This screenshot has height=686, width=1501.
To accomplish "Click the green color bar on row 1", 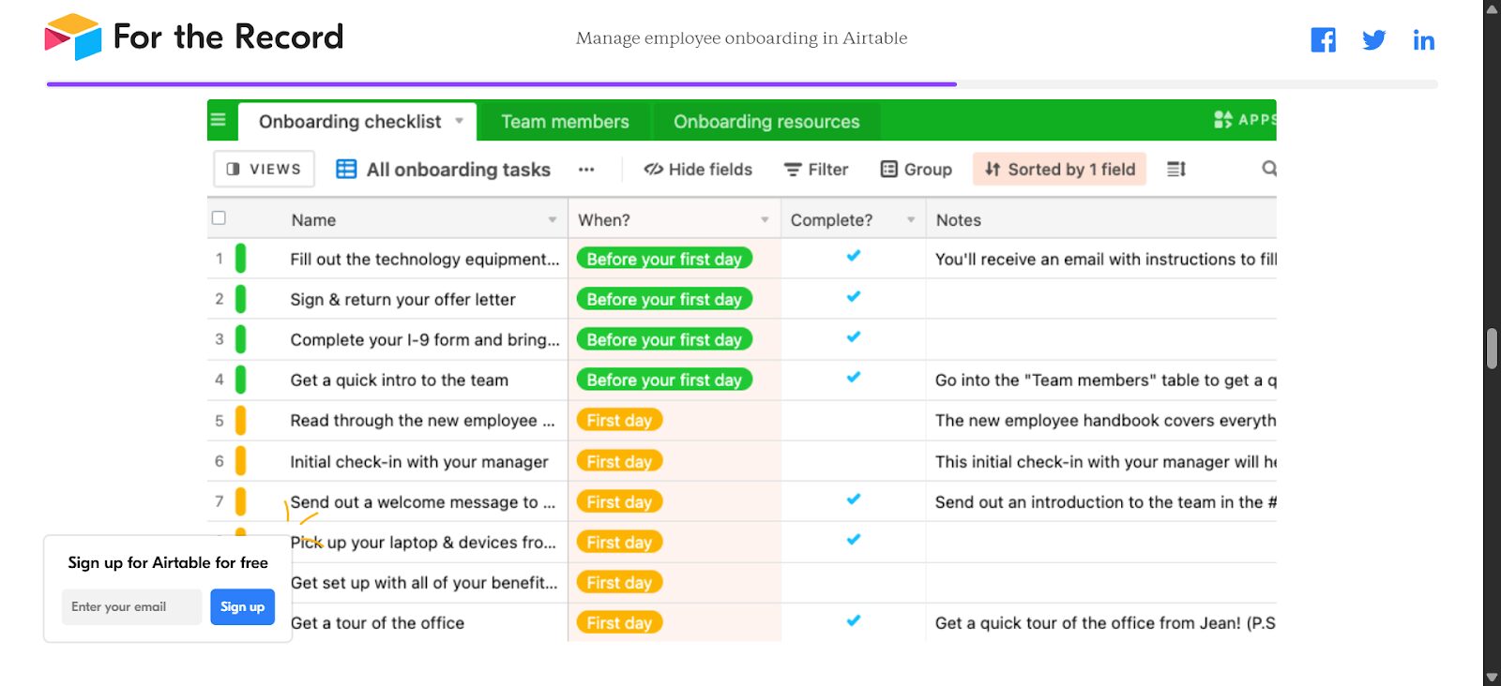I will coord(240,258).
